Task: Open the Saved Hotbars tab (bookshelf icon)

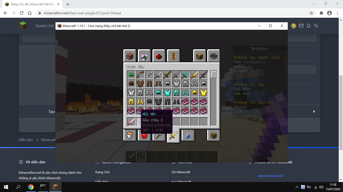Action: 200,56
